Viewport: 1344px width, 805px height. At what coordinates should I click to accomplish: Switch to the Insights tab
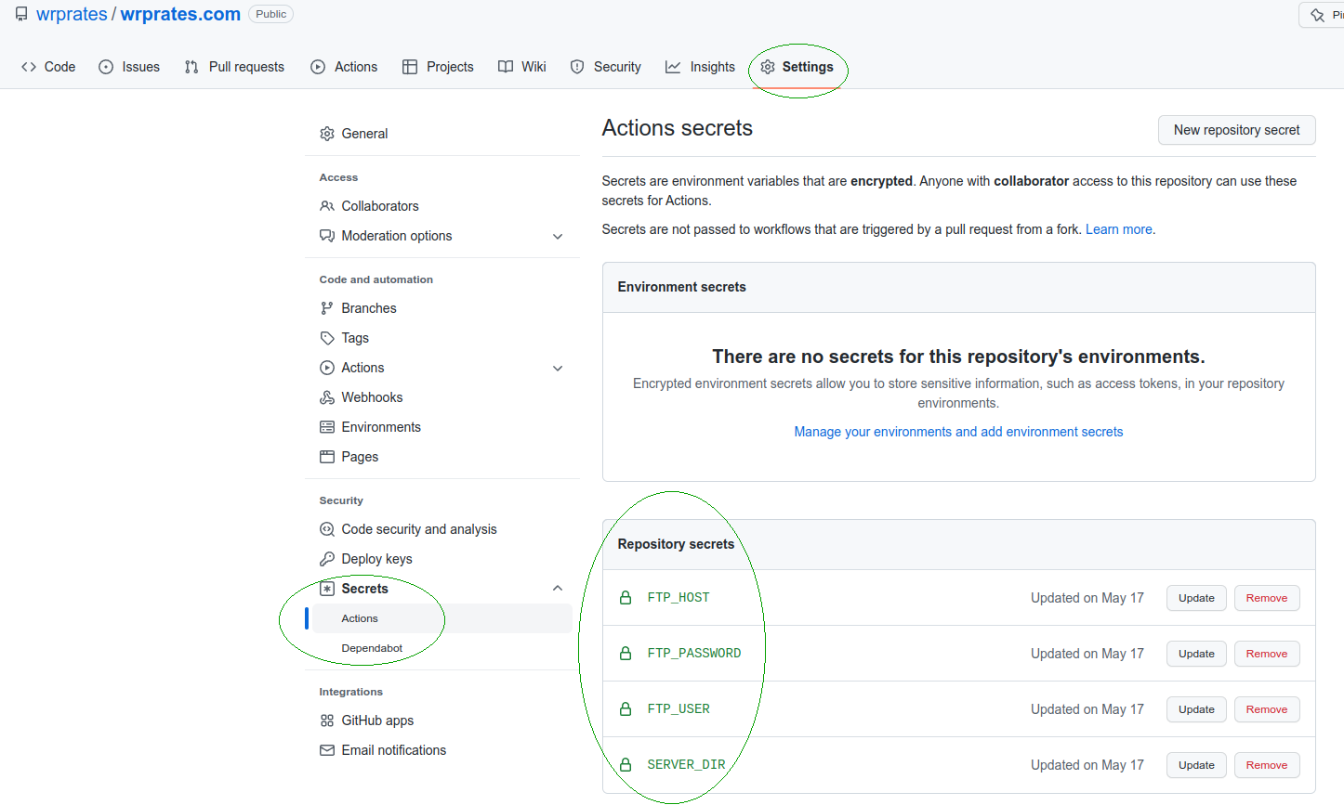click(x=701, y=67)
